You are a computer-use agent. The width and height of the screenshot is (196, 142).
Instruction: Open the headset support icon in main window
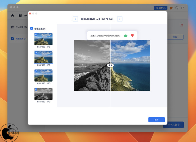point(177,8)
